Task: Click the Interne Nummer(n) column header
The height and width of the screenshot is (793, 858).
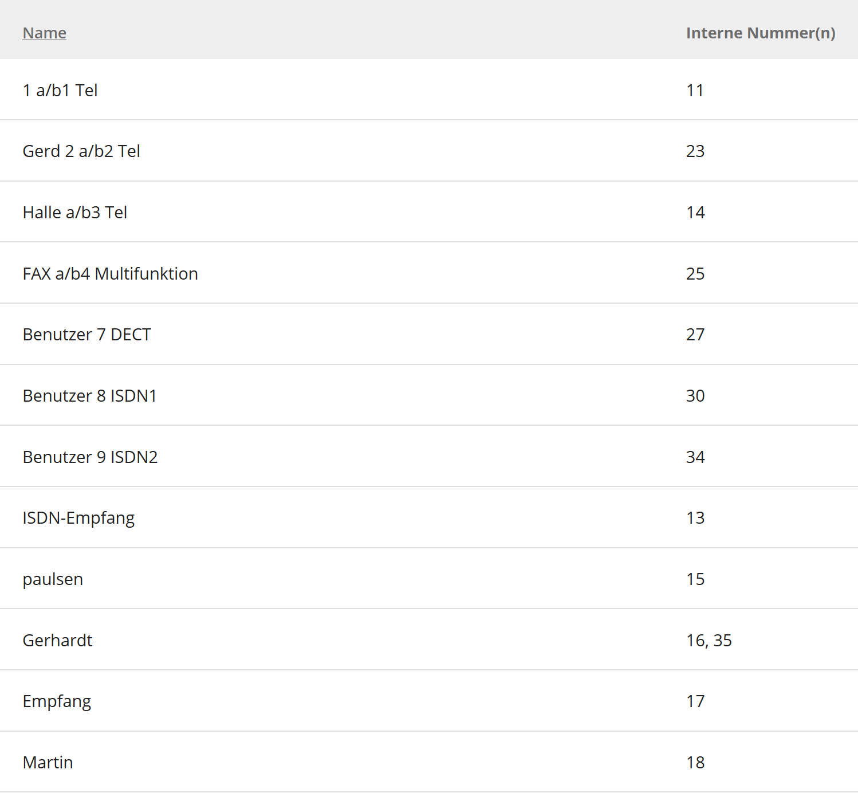Action: point(760,33)
